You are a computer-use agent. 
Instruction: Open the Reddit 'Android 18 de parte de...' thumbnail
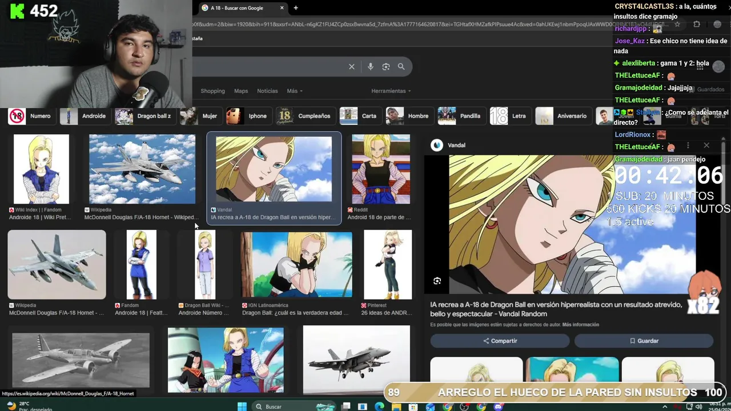[381, 169]
